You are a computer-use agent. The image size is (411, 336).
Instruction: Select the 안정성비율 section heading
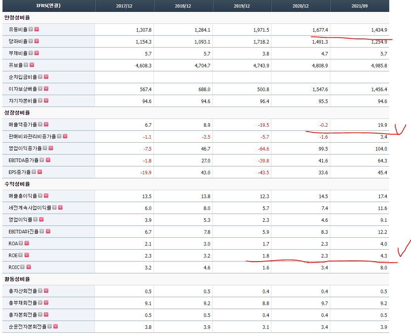tap(17, 17)
